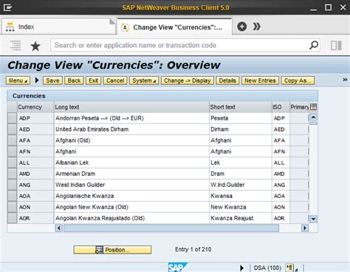Image resolution: width=350 pixels, height=272 pixels.
Task: Select the AMD row selector
Action: pos(12,174)
